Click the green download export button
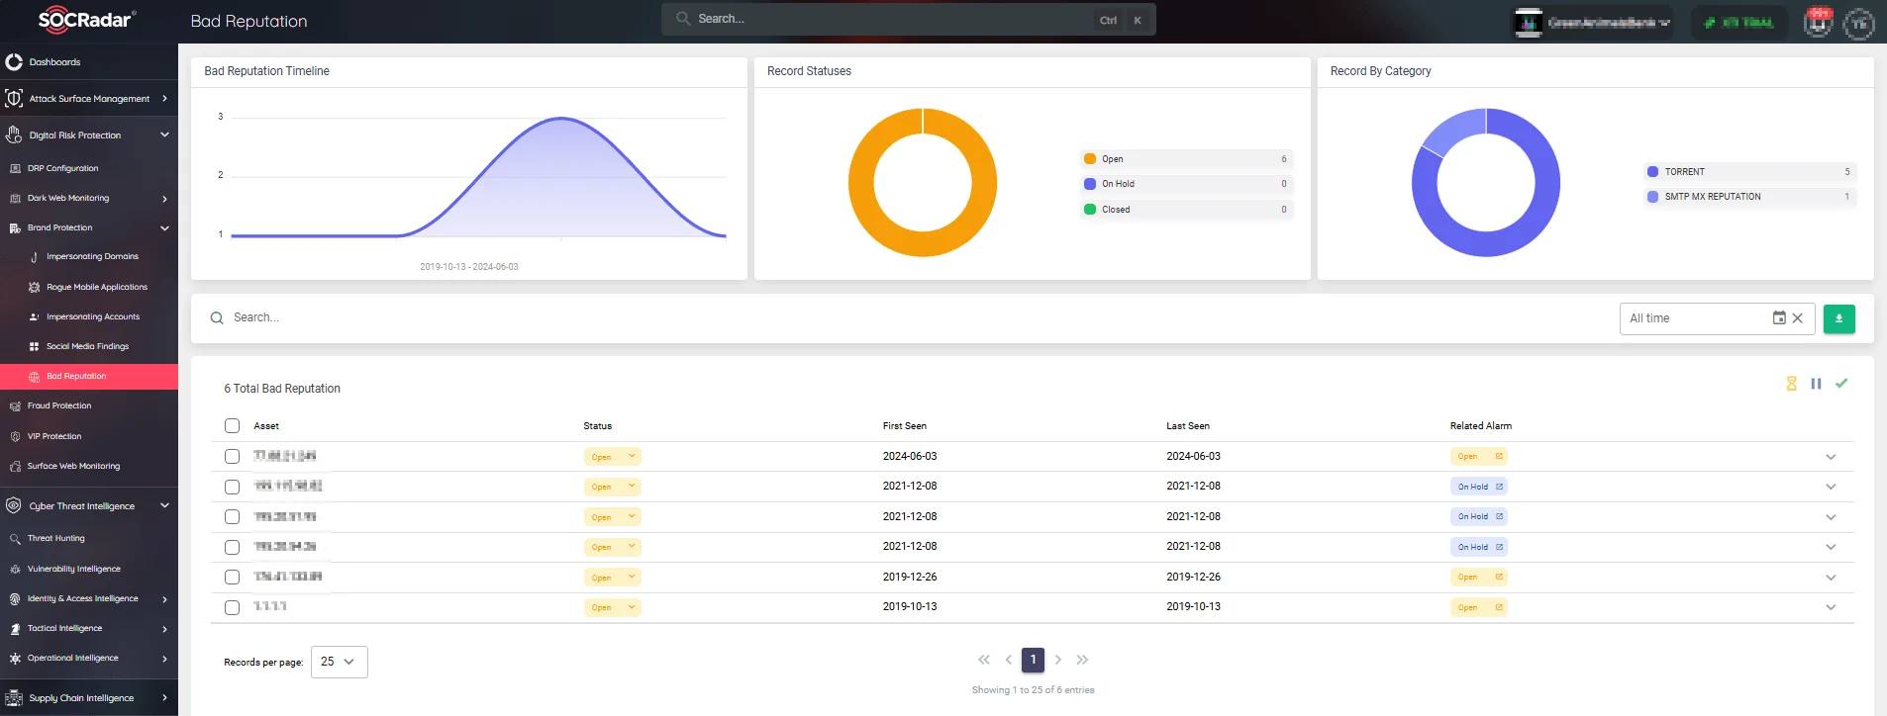The height and width of the screenshot is (716, 1887). point(1839,318)
